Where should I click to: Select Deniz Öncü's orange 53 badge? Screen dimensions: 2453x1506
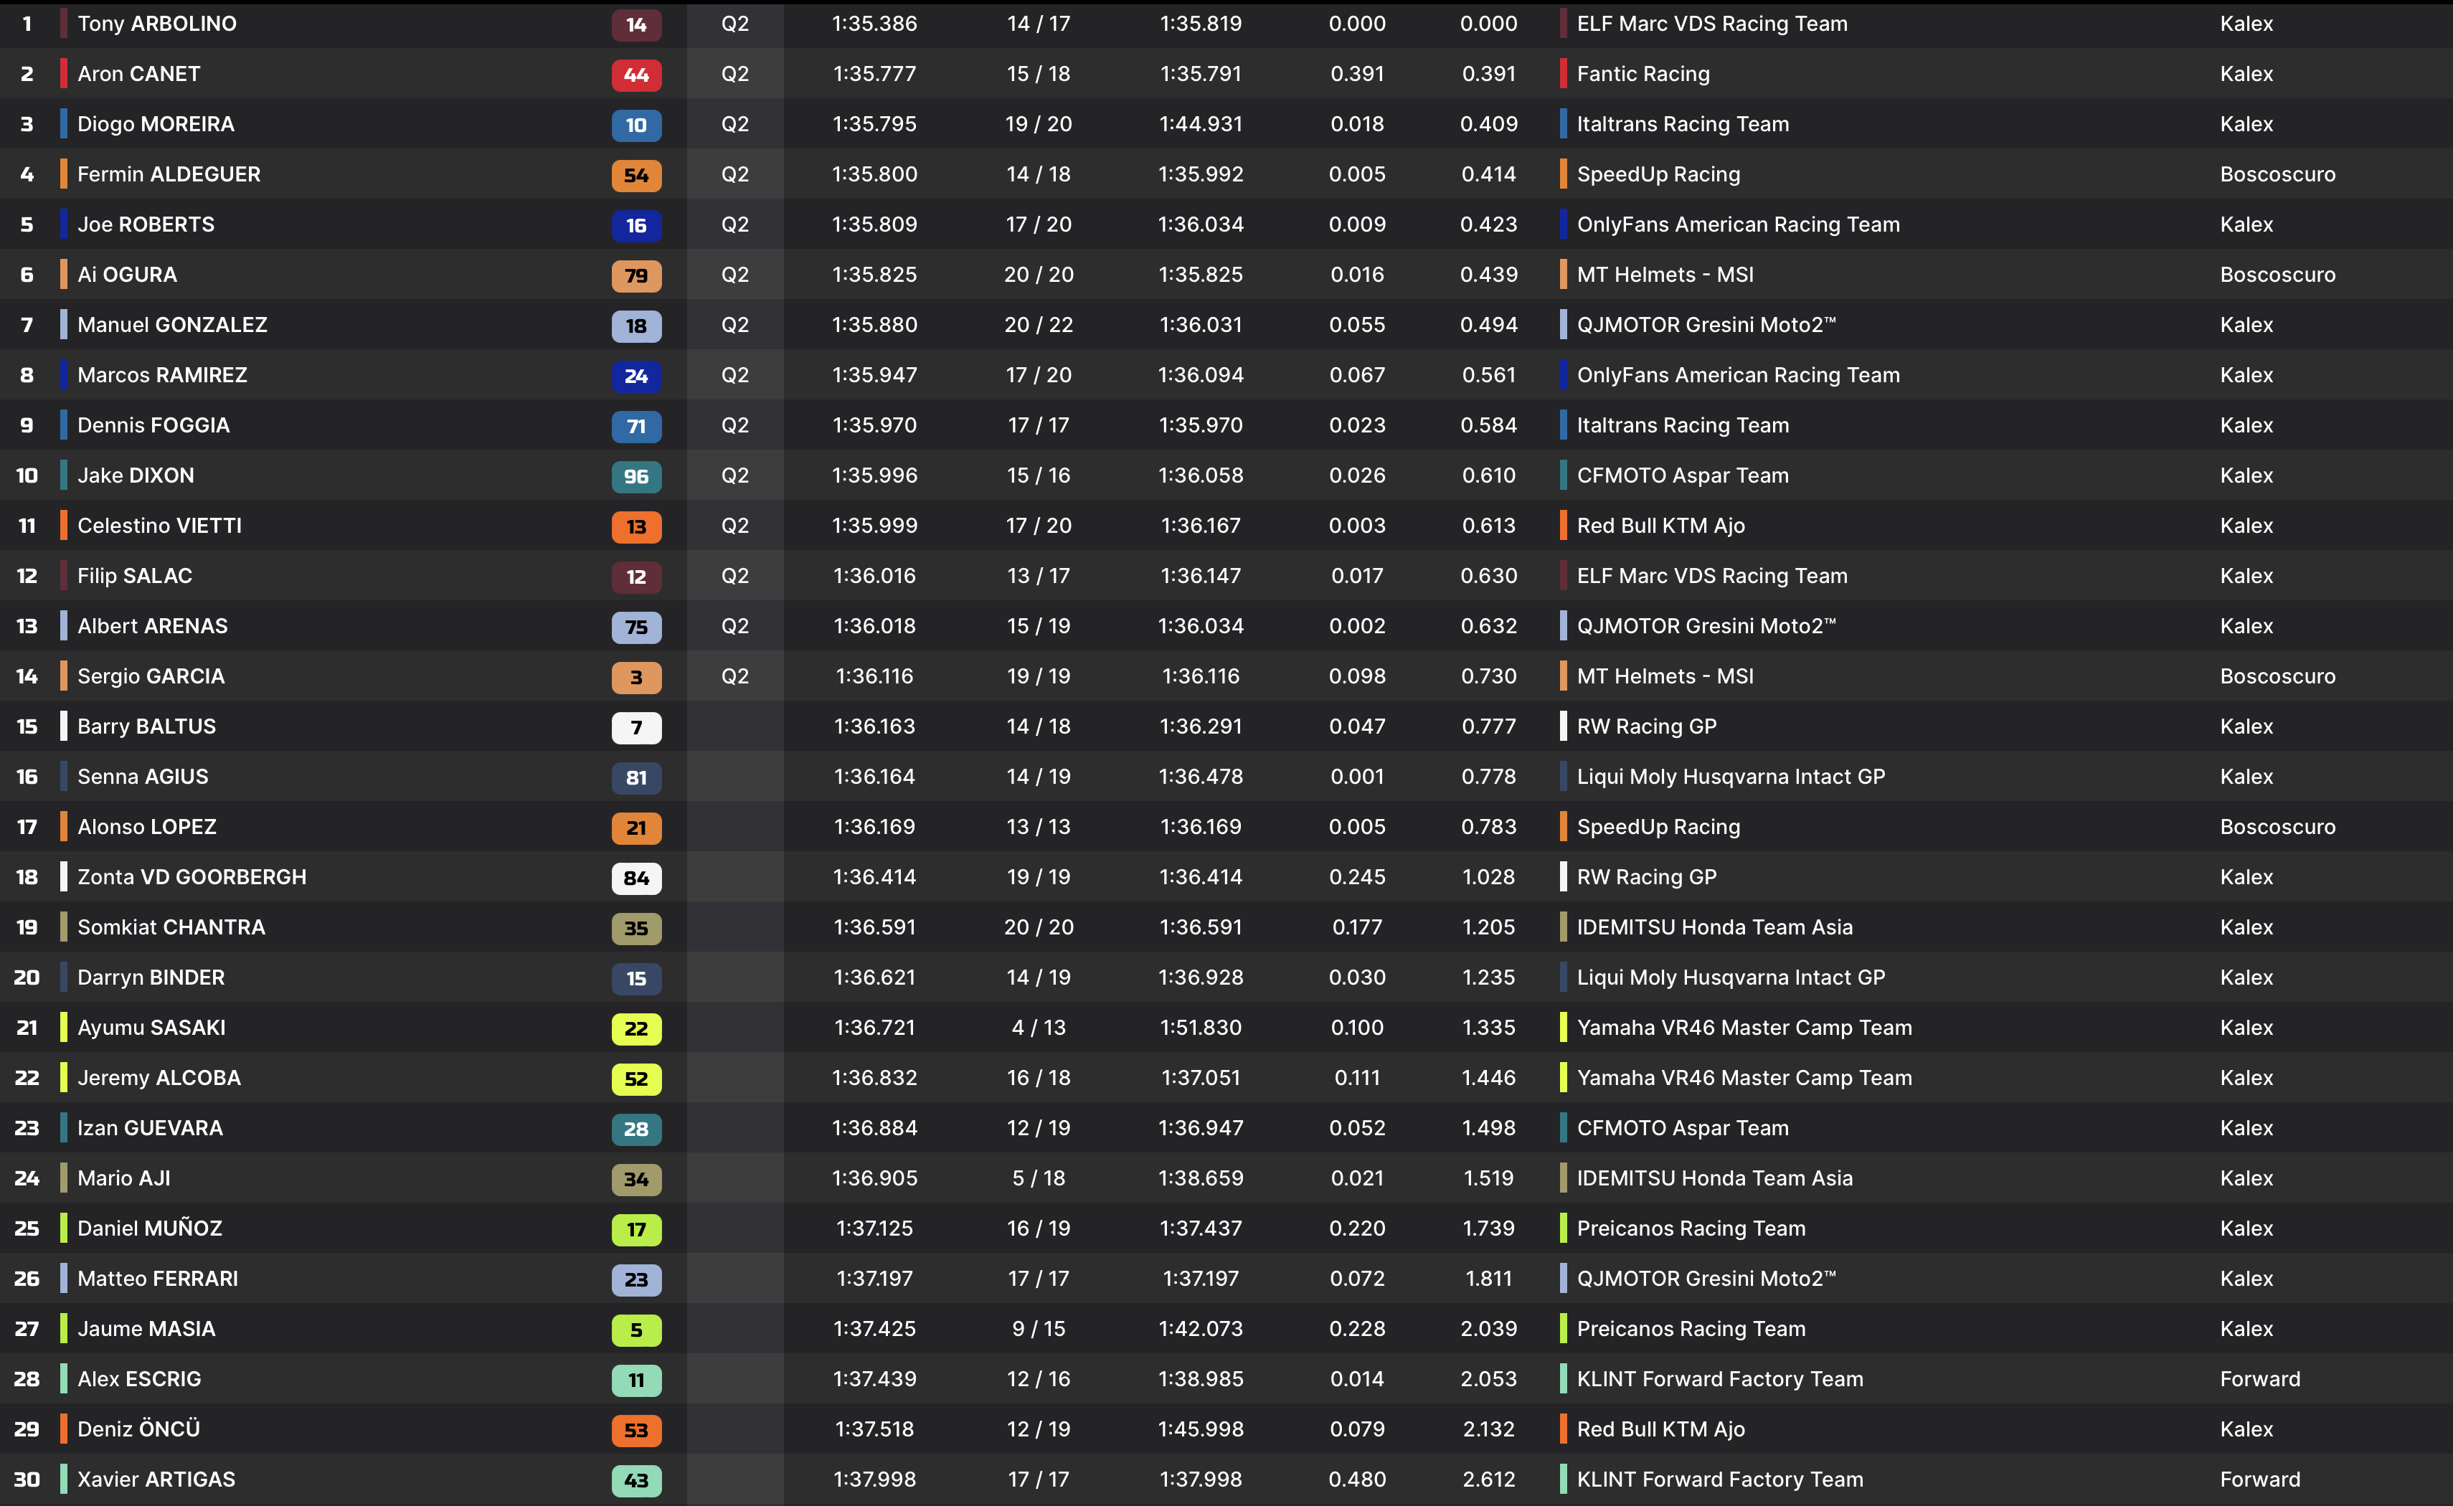click(635, 1430)
